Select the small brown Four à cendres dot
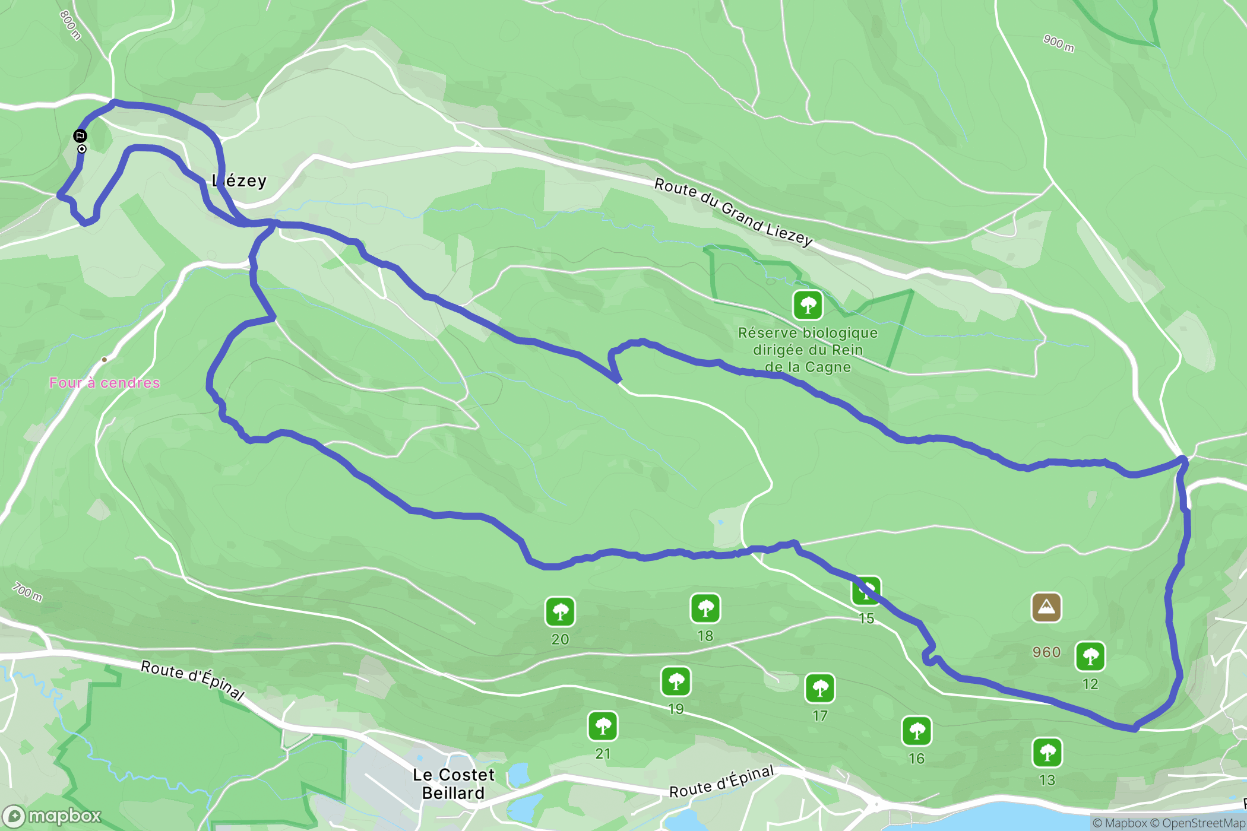Viewport: 1247px width, 831px height. pos(105,360)
